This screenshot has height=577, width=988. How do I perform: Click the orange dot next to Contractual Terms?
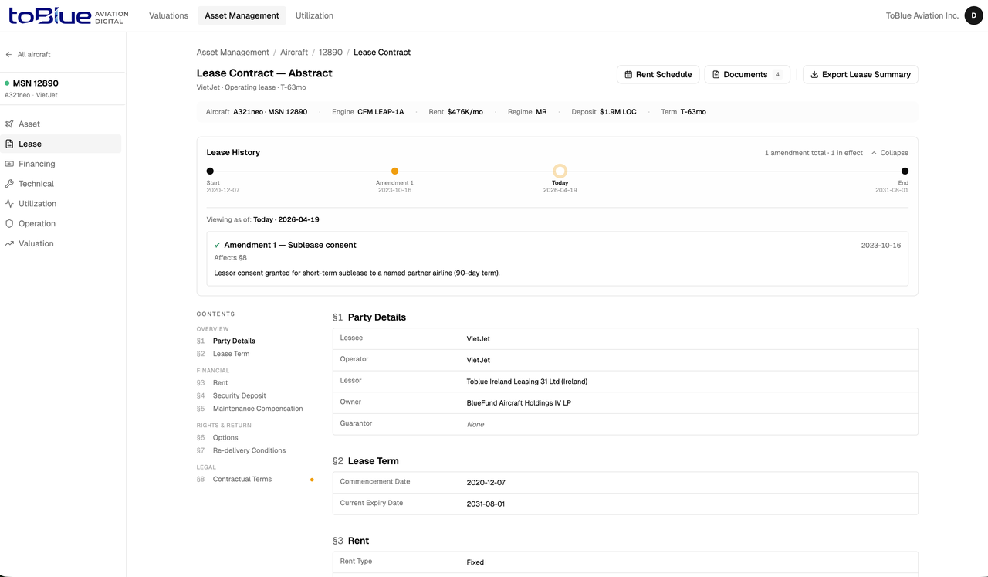(312, 480)
